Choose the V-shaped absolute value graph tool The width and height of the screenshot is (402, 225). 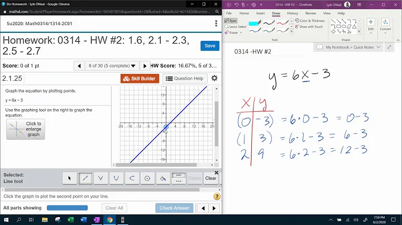pos(100,178)
